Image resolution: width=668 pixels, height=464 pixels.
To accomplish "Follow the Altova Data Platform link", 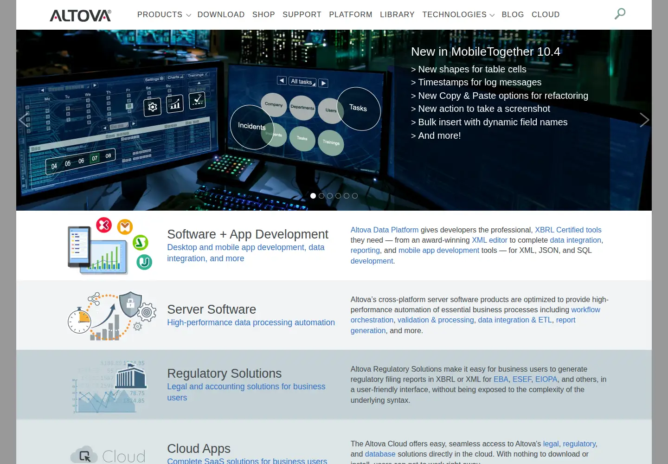I will click(385, 230).
